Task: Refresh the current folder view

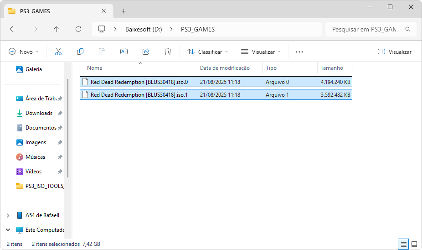Action: (x=78, y=29)
